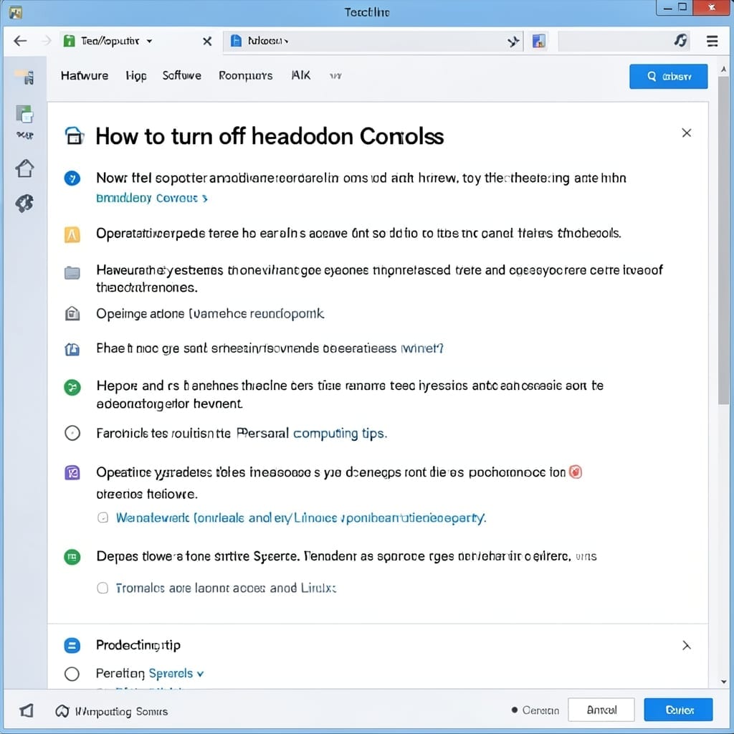This screenshot has height=734, width=734.
Task: Click the app icon in the title bar
Action: click(x=16, y=12)
